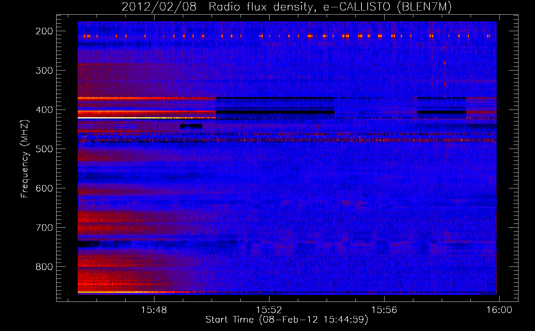This screenshot has width=535, height=331.
Task: Click the 300 frequency tick label
Action: click(44, 71)
